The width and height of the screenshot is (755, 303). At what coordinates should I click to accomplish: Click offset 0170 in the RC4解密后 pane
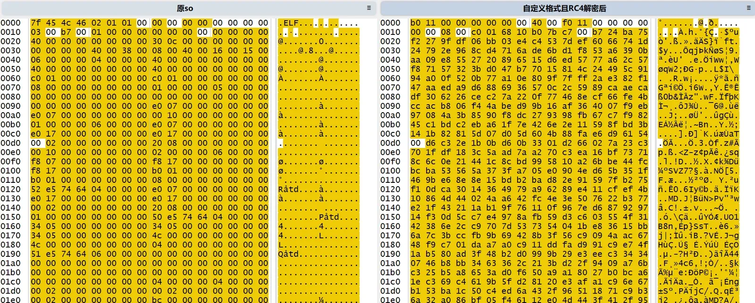tap(391, 235)
